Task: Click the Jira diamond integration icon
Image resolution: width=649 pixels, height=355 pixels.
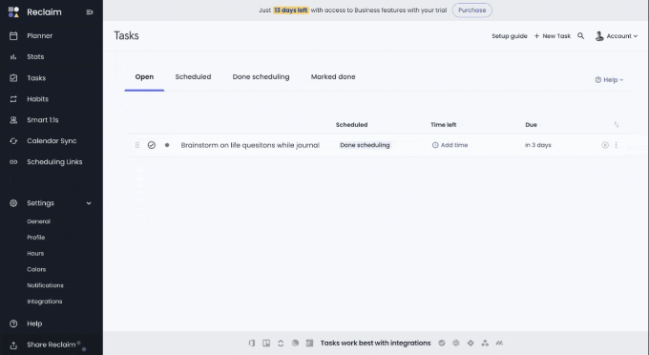Action: point(471,343)
